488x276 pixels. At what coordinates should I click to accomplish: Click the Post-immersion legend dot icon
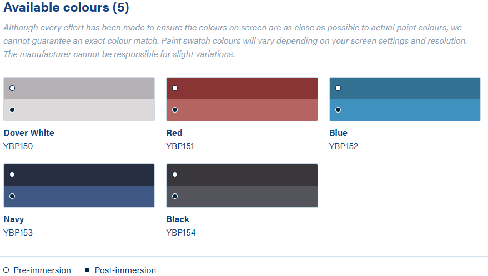(x=87, y=270)
